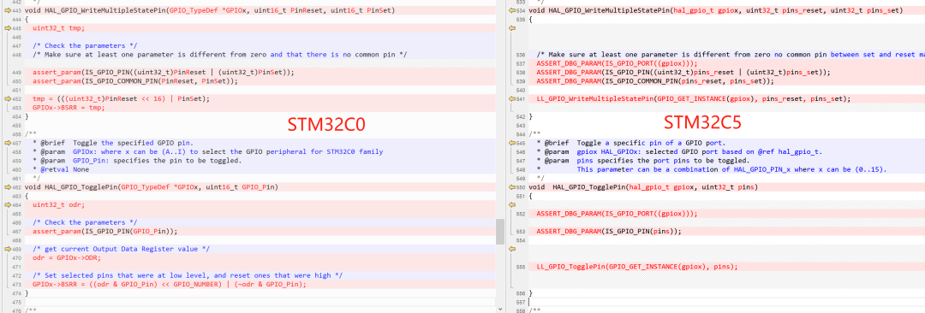The image size is (925, 313).
Task: Click line number 555 in right gutter
Action: [x=521, y=267]
